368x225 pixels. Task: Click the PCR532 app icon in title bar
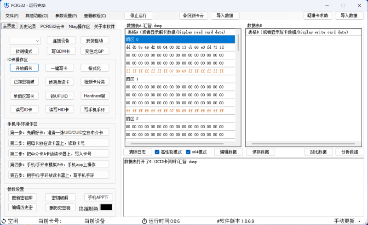pyautogui.click(x=6, y=5)
